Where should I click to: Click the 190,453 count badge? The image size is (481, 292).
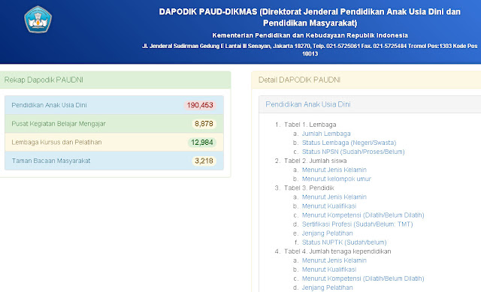[x=200, y=105]
